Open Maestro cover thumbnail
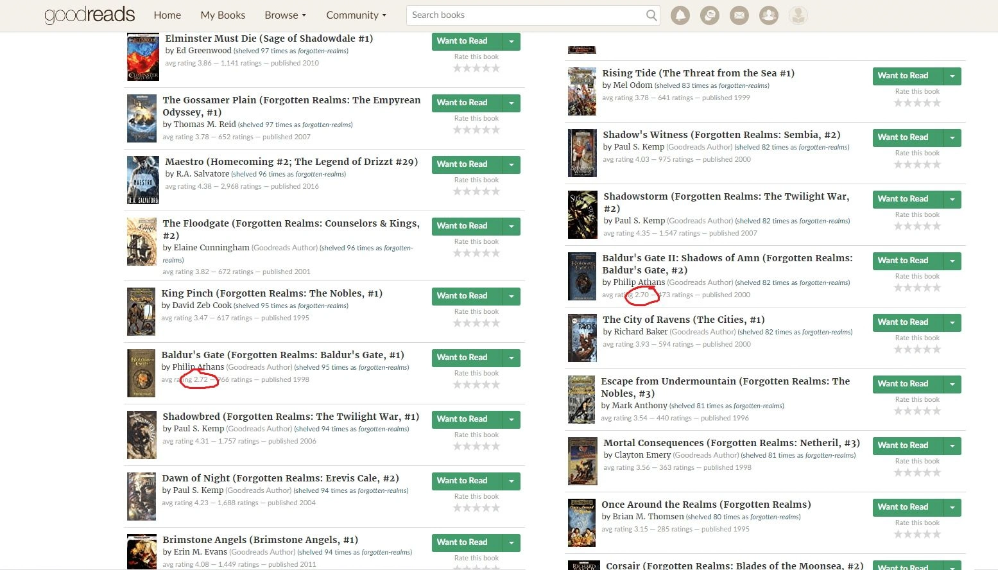Image resolution: width=998 pixels, height=570 pixels. coord(143,180)
